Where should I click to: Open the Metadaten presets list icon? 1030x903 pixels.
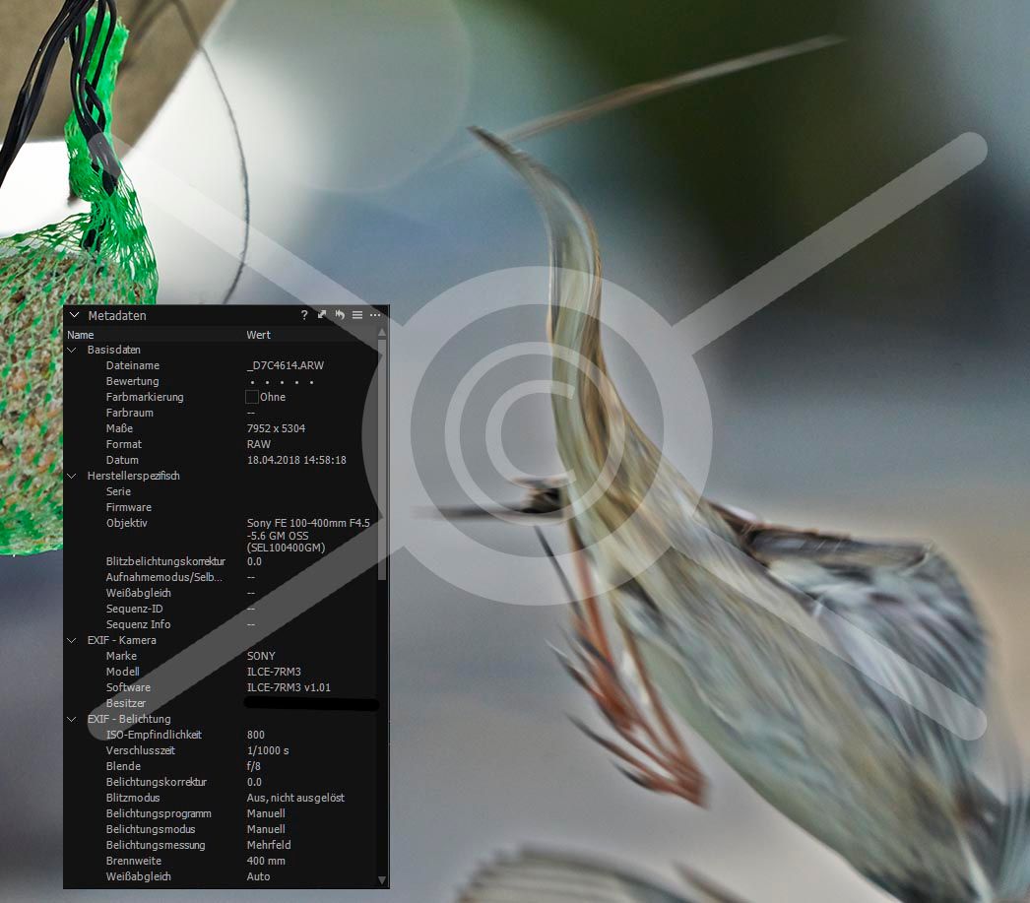(x=357, y=315)
